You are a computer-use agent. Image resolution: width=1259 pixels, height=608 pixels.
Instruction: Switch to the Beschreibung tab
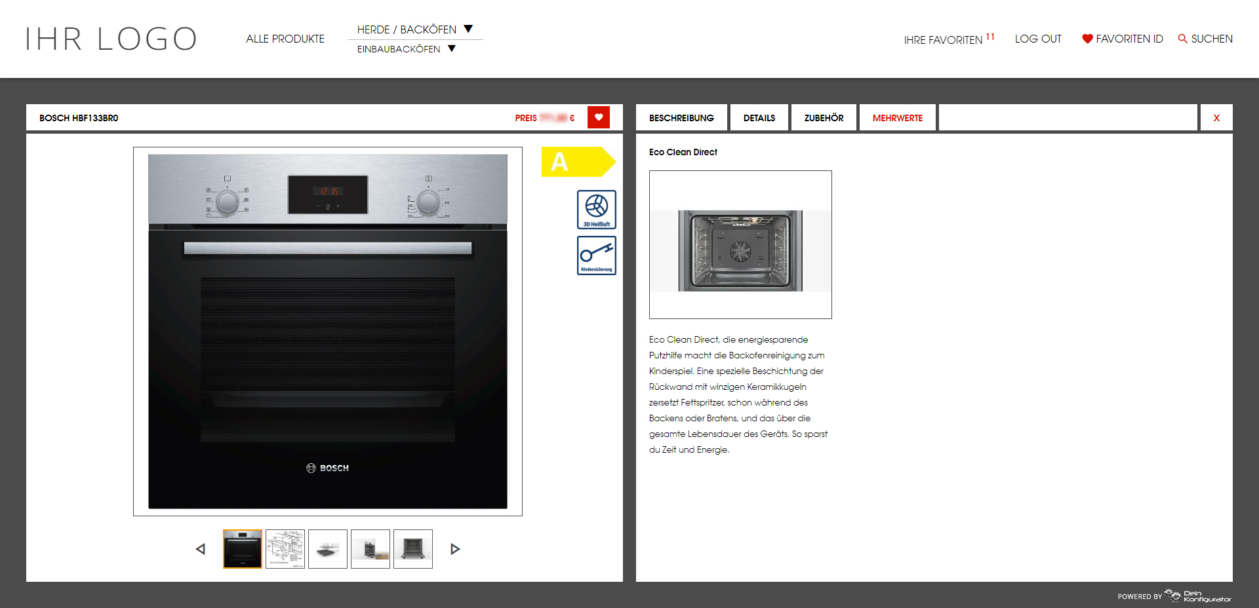681,118
